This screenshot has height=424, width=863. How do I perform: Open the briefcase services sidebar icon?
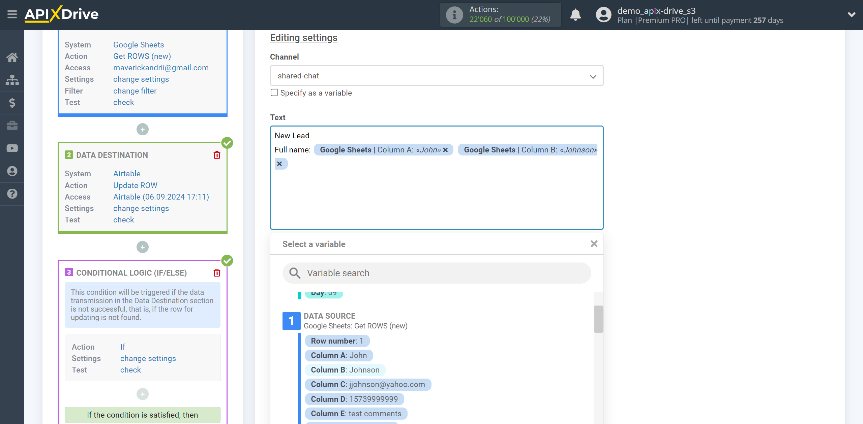point(12,126)
